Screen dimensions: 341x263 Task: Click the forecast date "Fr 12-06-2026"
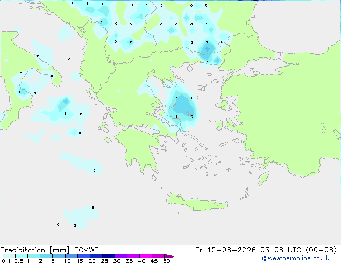225,250
